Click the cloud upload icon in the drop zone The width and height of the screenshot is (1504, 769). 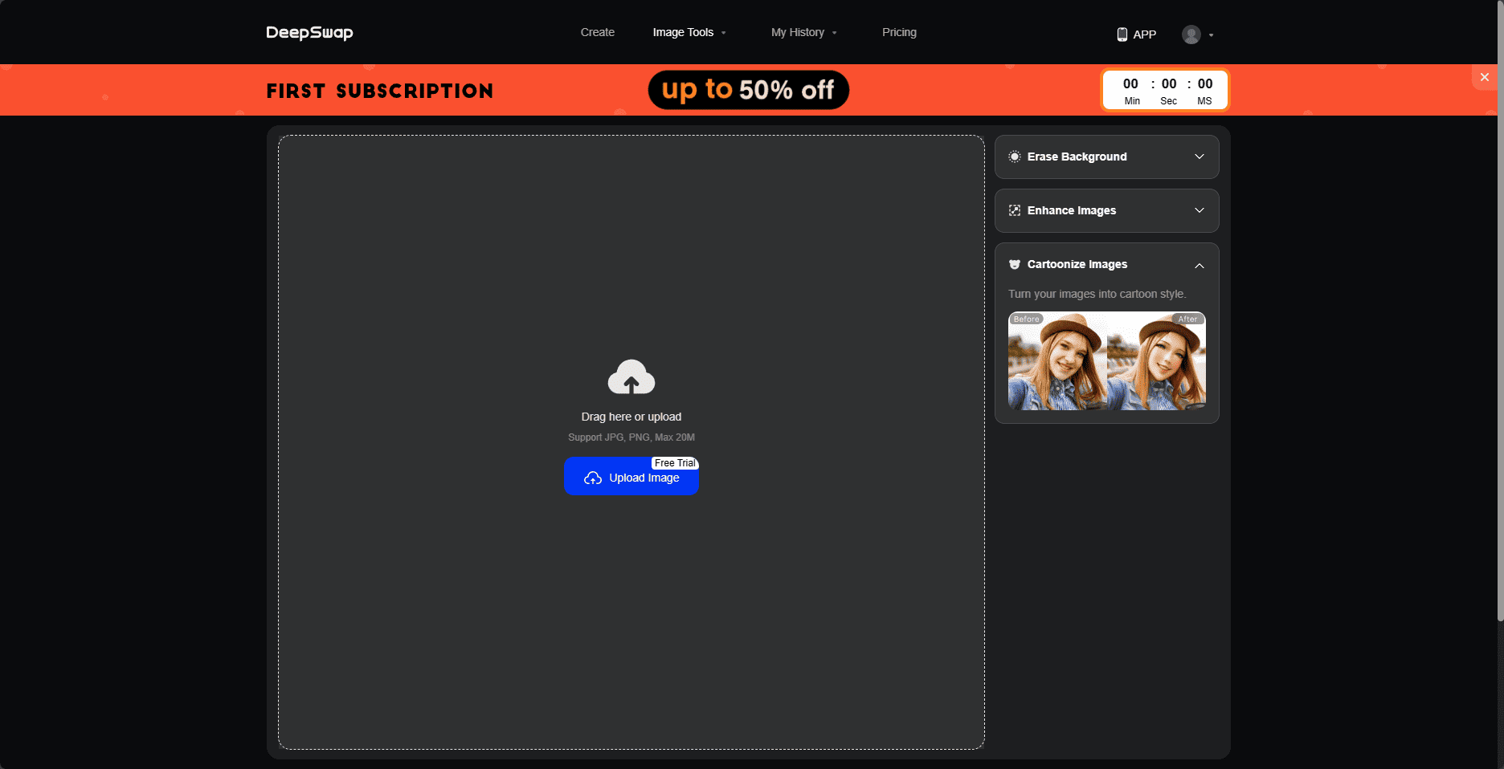coord(631,376)
